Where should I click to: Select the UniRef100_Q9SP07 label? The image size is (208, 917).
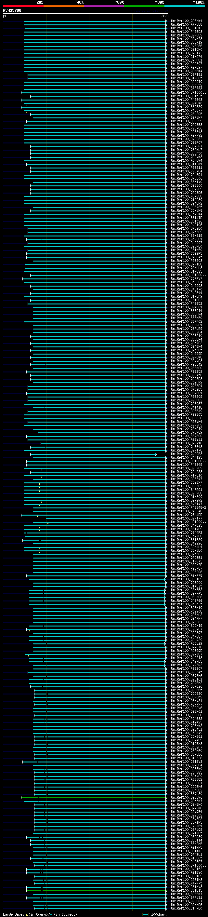point(186,142)
